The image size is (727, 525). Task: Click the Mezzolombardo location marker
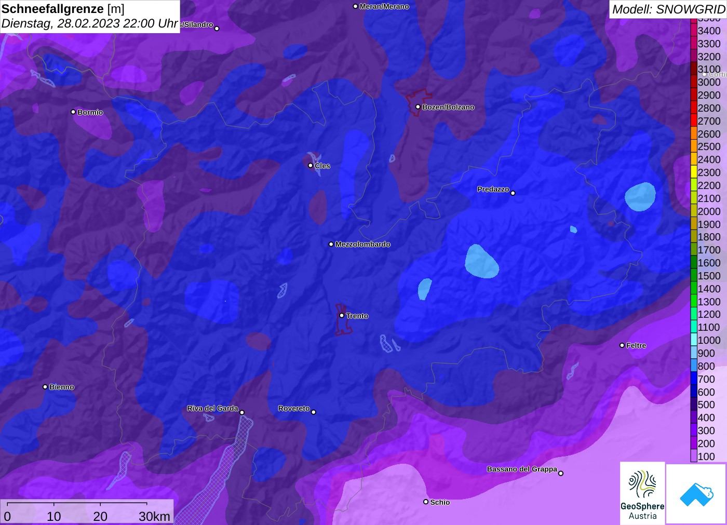click(331, 244)
